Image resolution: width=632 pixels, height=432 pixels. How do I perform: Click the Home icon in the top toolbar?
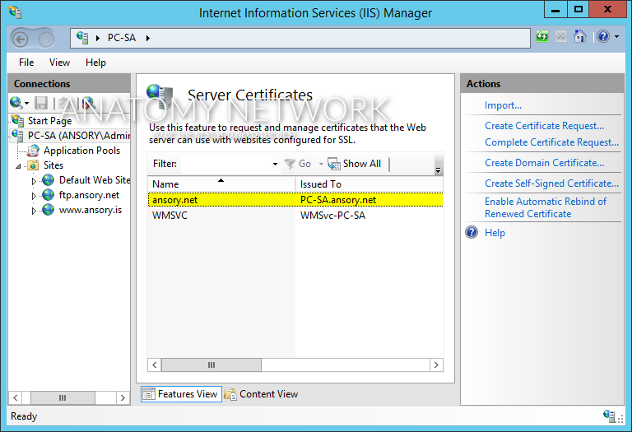(579, 37)
